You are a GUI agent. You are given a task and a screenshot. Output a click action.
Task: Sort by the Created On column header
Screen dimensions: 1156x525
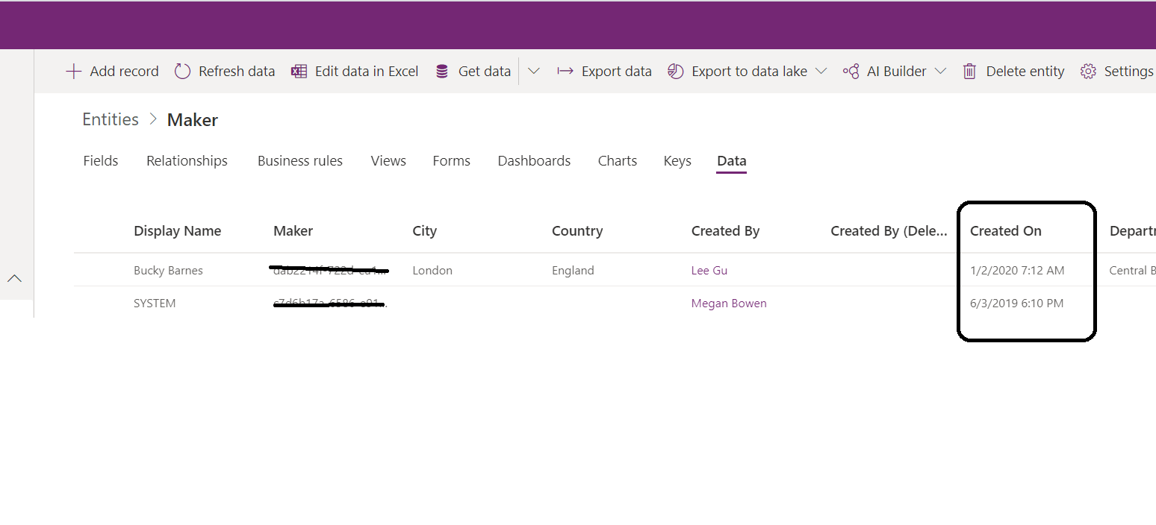(1005, 230)
